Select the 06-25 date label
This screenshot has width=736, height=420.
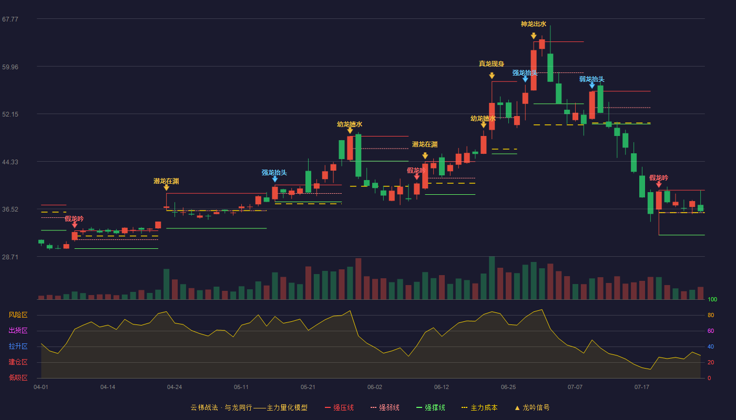(x=508, y=387)
